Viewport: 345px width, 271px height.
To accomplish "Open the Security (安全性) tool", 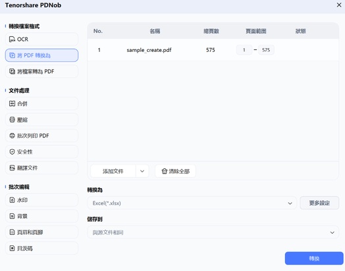I will pos(41,152).
